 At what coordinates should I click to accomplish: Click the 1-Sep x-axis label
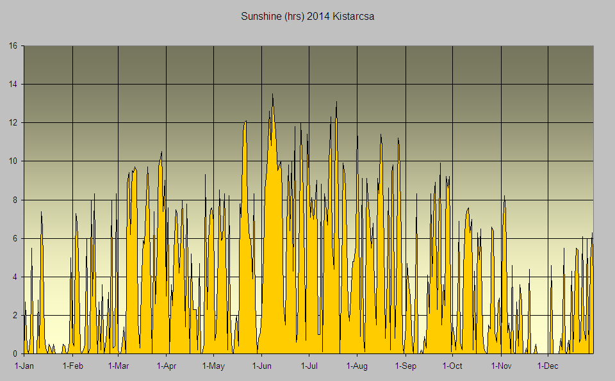tap(406, 366)
